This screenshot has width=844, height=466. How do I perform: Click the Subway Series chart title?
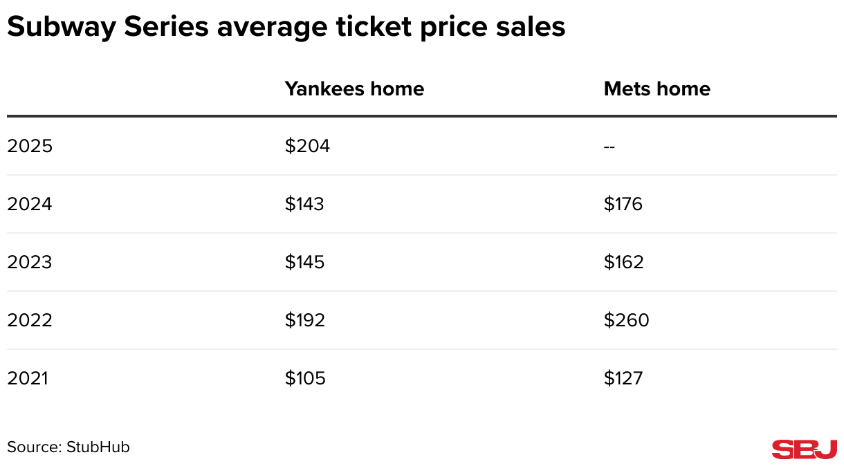coord(286,27)
